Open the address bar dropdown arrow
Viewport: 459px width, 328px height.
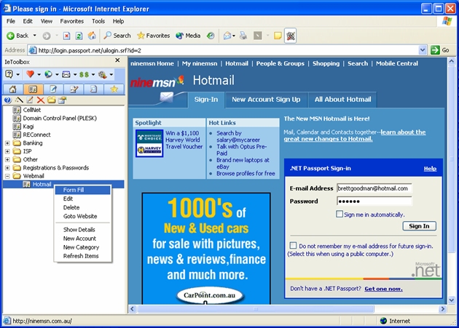coord(422,50)
